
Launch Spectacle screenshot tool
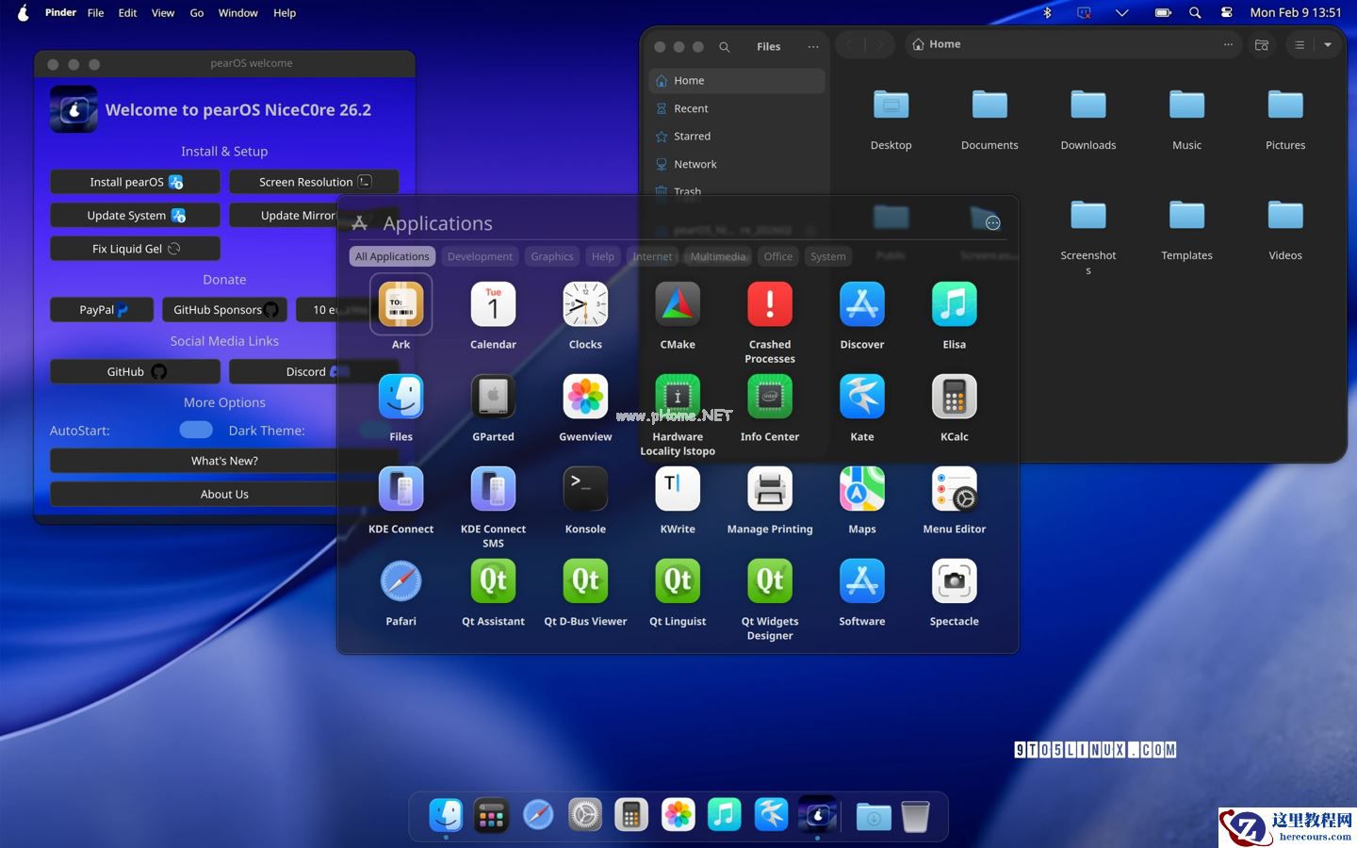click(x=954, y=581)
